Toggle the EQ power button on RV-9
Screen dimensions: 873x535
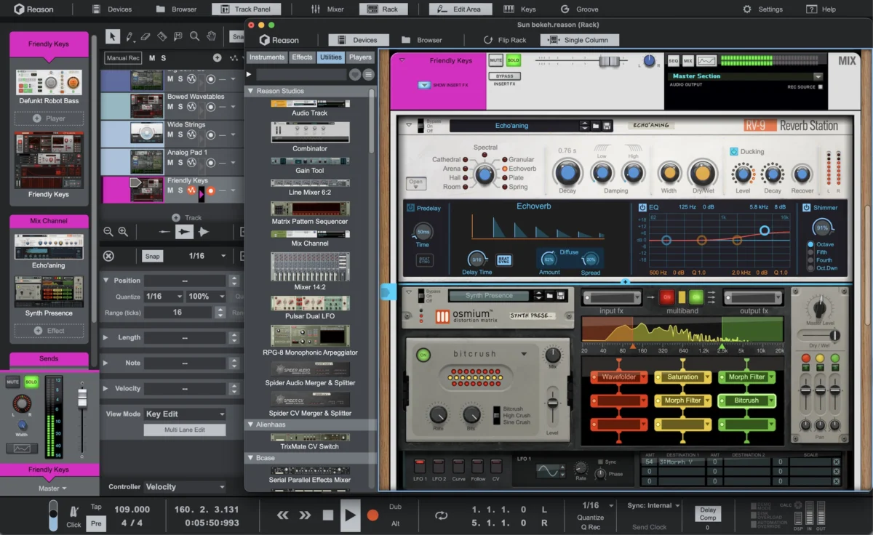click(642, 208)
